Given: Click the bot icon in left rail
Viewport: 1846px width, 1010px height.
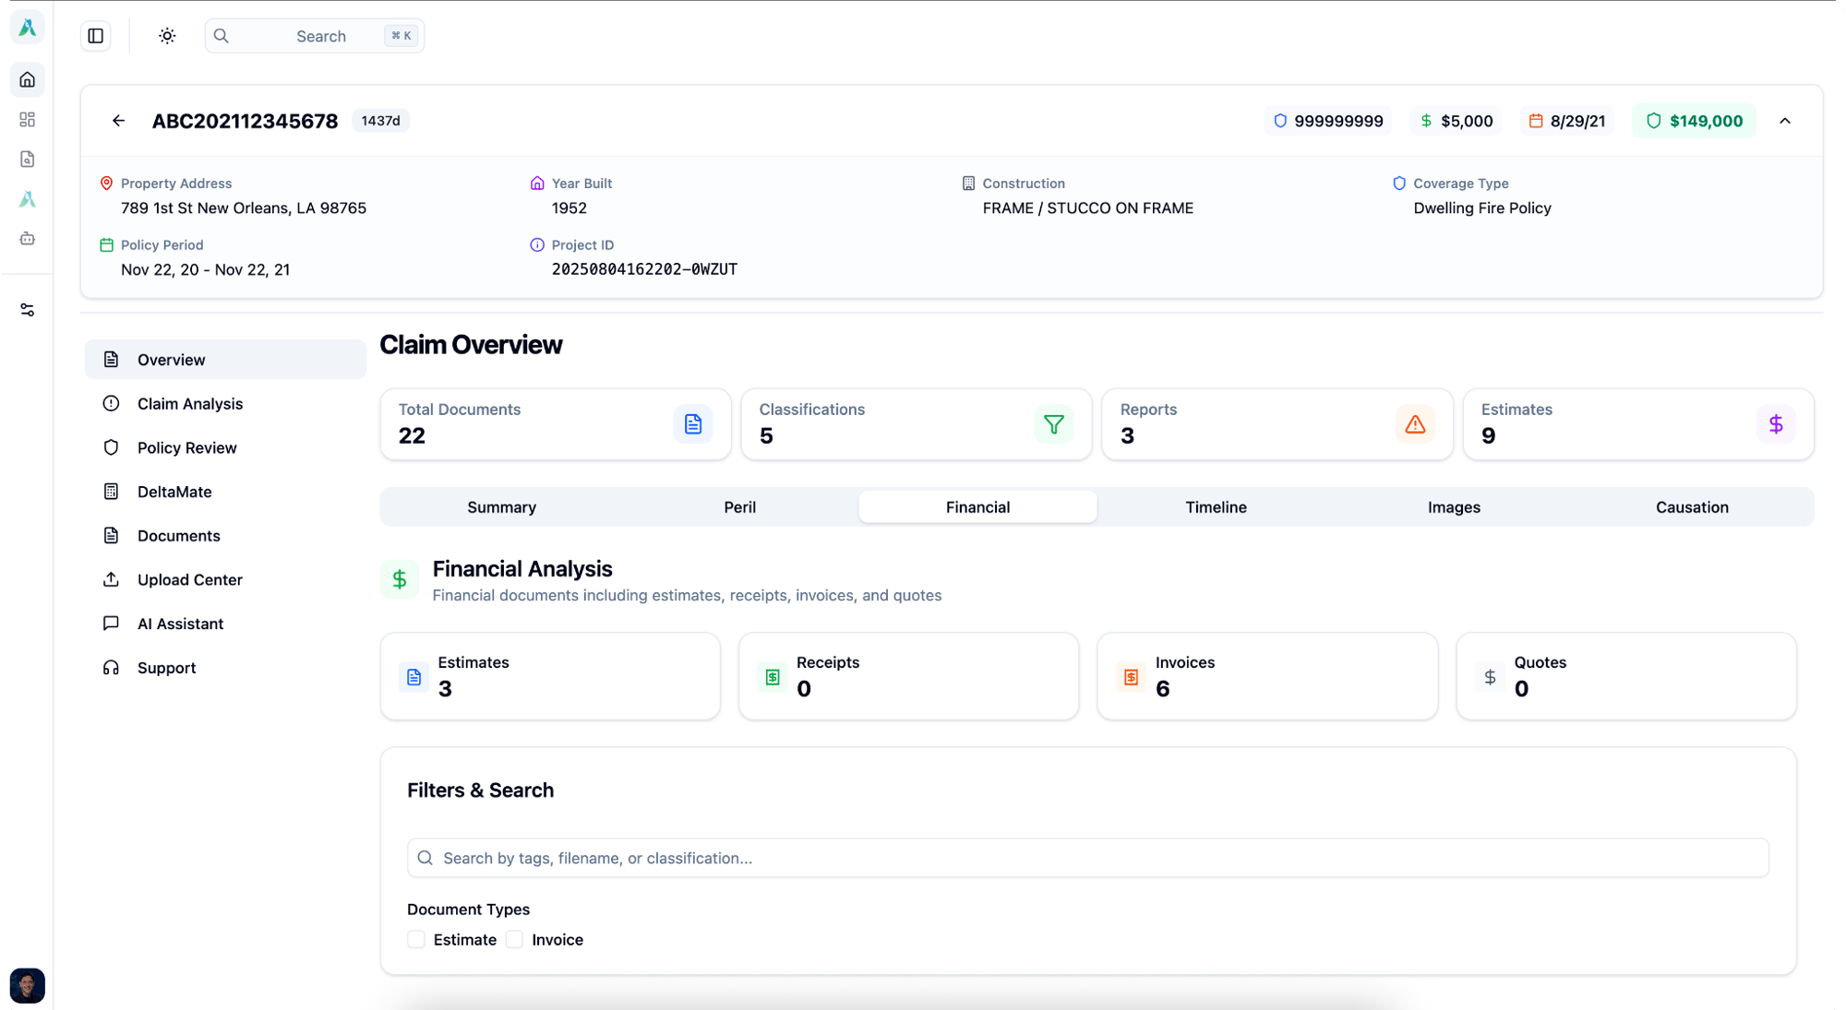Looking at the screenshot, I should coord(28,239).
